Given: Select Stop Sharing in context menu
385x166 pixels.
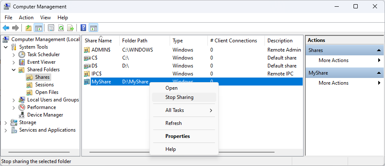Looking at the screenshot, I should click(184, 97).
